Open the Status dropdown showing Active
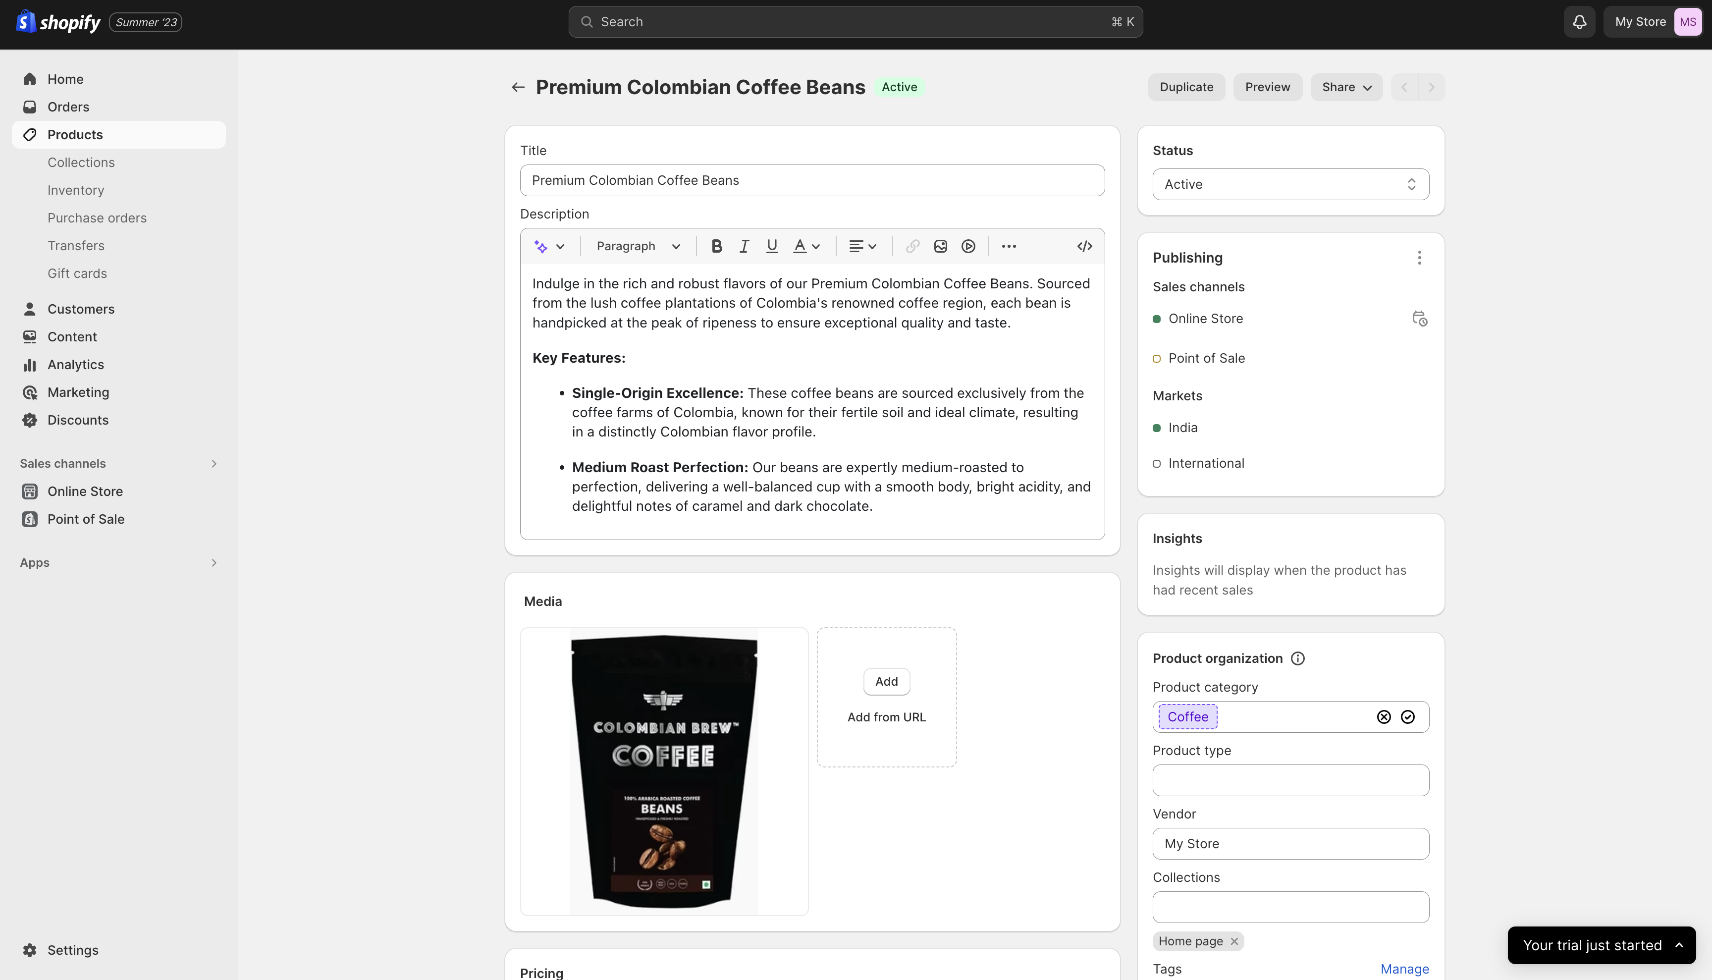 click(x=1289, y=184)
